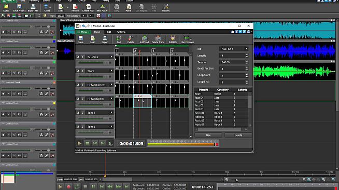Open the Bass/Kick instrument dropdown

(111, 57)
